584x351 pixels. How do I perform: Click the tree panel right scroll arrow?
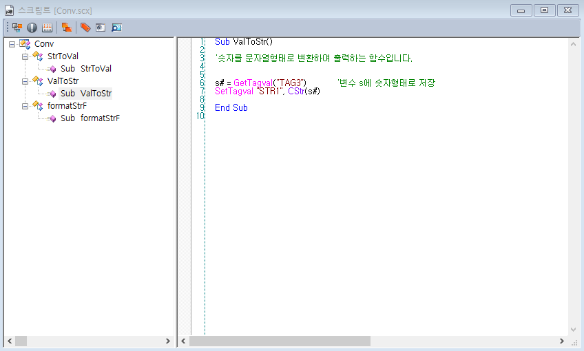tap(167, 341)
